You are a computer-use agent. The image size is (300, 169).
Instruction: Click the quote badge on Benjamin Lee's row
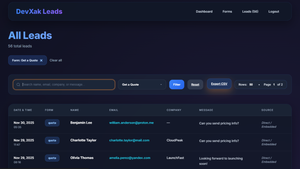tap(52, 123)
